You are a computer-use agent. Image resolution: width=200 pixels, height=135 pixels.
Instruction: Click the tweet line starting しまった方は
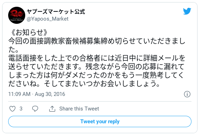click(96, 75)
